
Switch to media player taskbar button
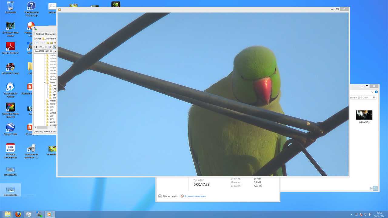pyautogui.click(x=49, y=214)
